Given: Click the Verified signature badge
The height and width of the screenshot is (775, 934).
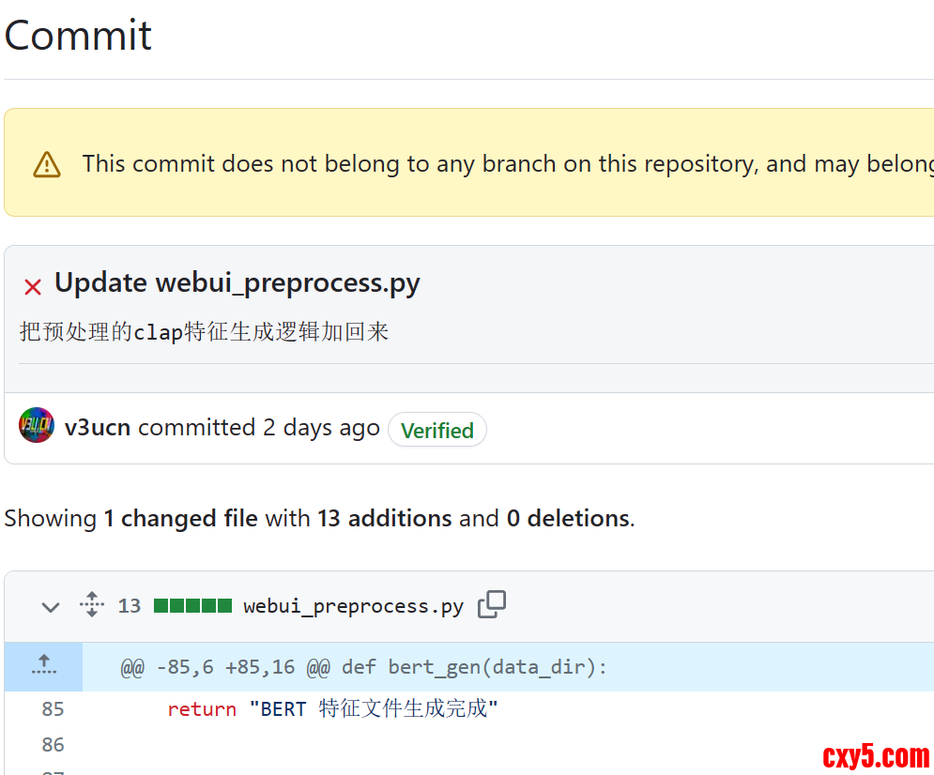Looking at the screenshot, I should point(436,431).
